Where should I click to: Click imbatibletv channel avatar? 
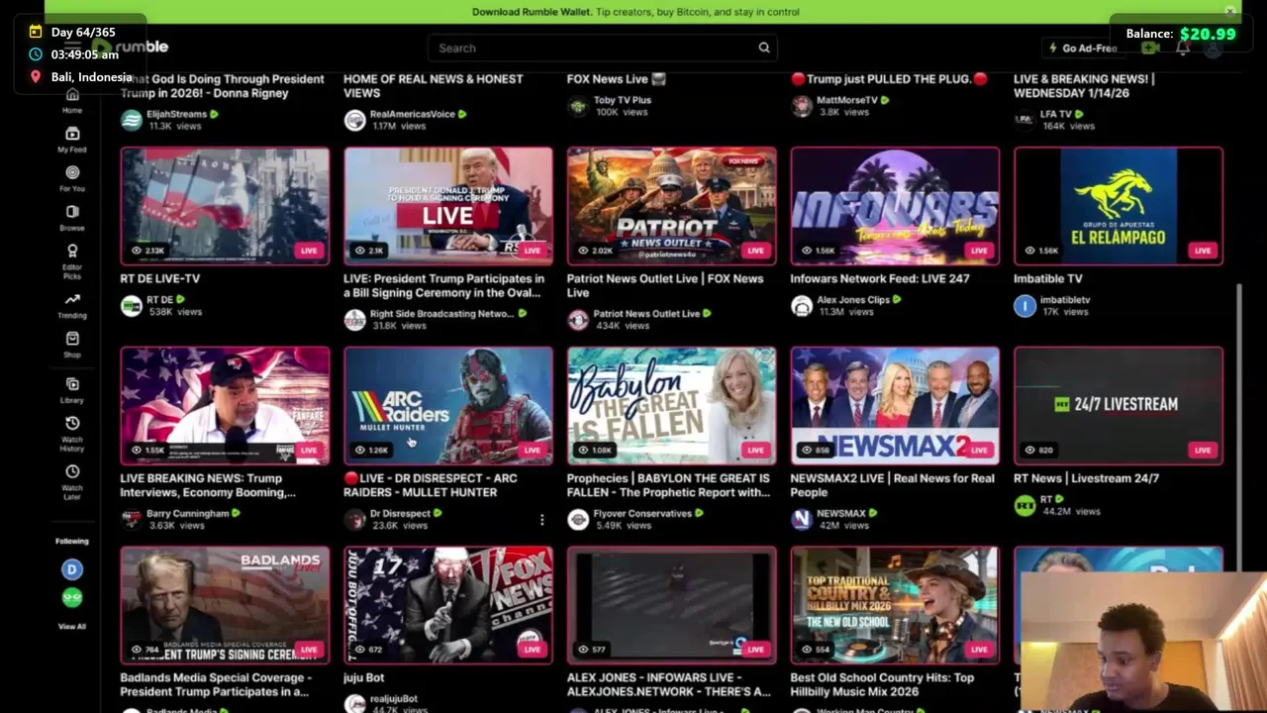1024,306
